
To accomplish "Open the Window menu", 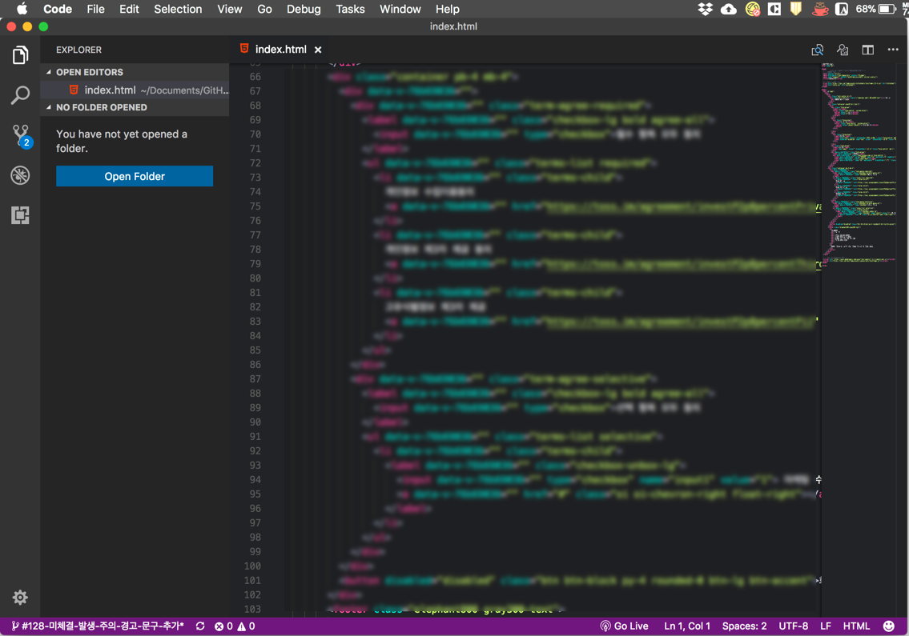I will [x=400, y=9].
